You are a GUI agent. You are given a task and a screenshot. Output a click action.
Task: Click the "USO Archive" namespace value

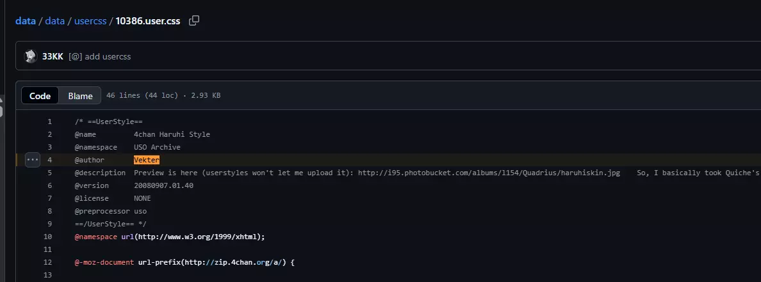[157, 147]
